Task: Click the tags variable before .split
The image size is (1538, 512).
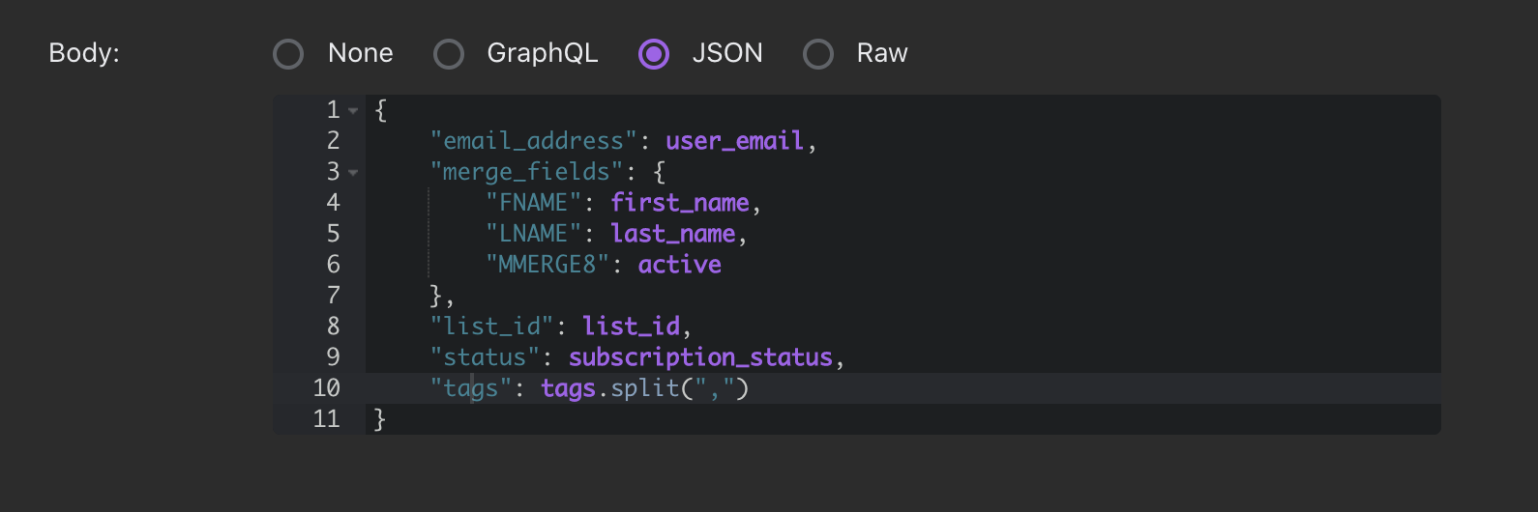Action: (569, 388)
